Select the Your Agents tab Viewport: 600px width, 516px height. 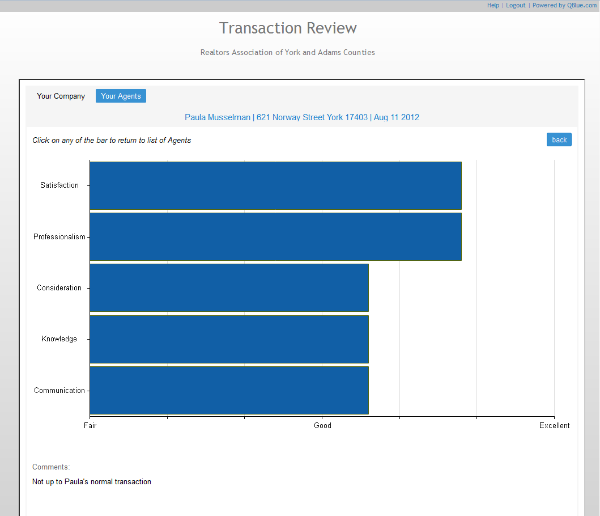(121, 96)
